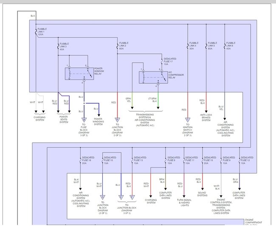Click "CHARGING SYSTEM" under the RED/WHT wire
The height and width of the screenshot is (226, 276).
pos(151,201)
